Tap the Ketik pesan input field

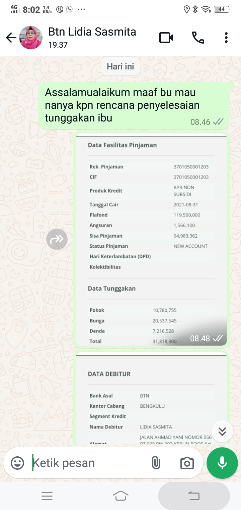coord(84,462)
